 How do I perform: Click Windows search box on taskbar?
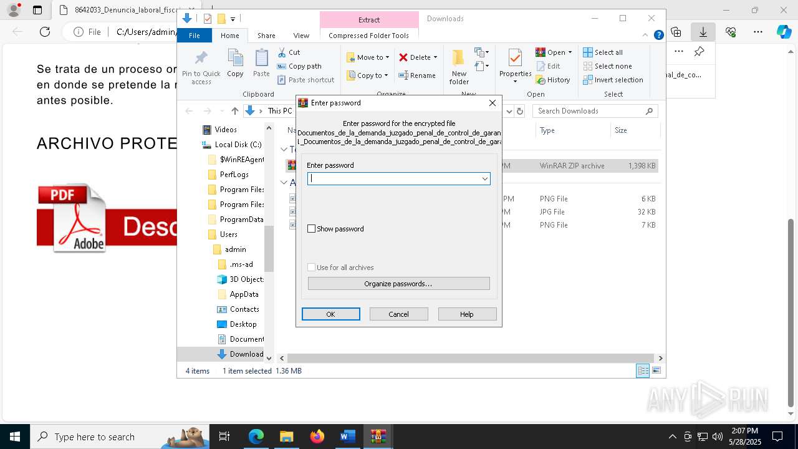(120, 437)
